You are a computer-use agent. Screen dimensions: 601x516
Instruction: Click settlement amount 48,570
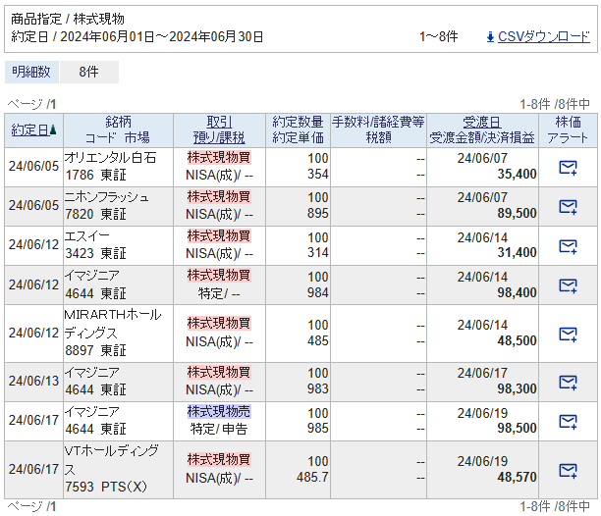coord(517,477)
